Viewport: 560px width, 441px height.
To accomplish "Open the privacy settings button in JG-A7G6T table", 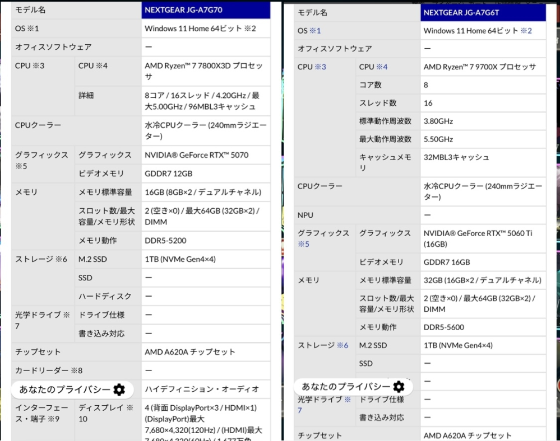I will tap(353, 387).
